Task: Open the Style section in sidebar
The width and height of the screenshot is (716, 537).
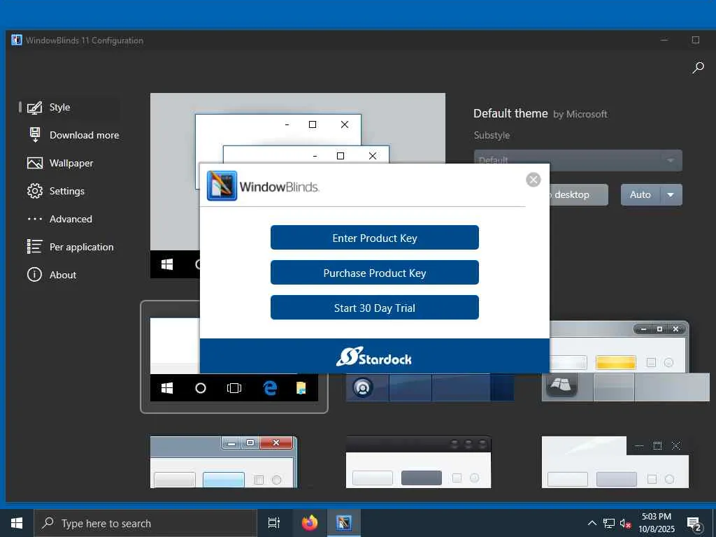Action: 59,107
